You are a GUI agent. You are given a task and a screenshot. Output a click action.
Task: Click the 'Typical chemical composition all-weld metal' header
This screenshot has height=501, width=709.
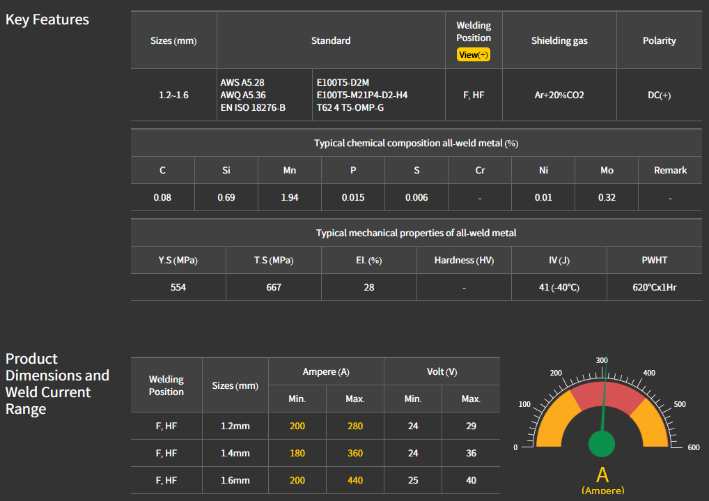coord(416,143)
